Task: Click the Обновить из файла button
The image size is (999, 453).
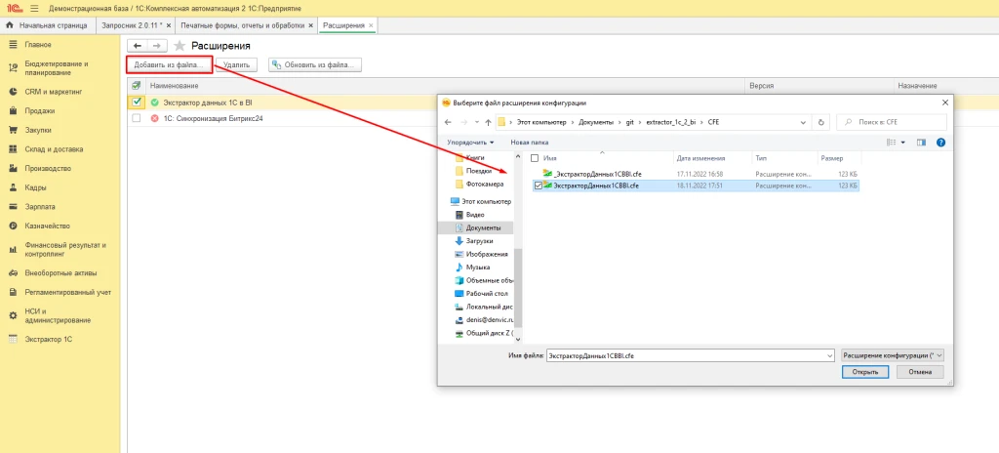Action: pyautogui.click(x=315, y=65)
